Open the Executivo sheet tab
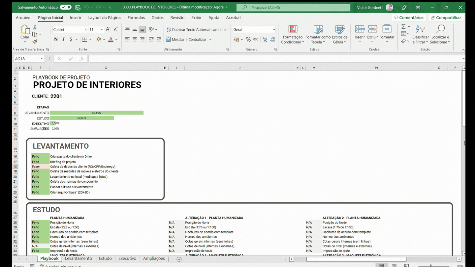 (127, 259)
